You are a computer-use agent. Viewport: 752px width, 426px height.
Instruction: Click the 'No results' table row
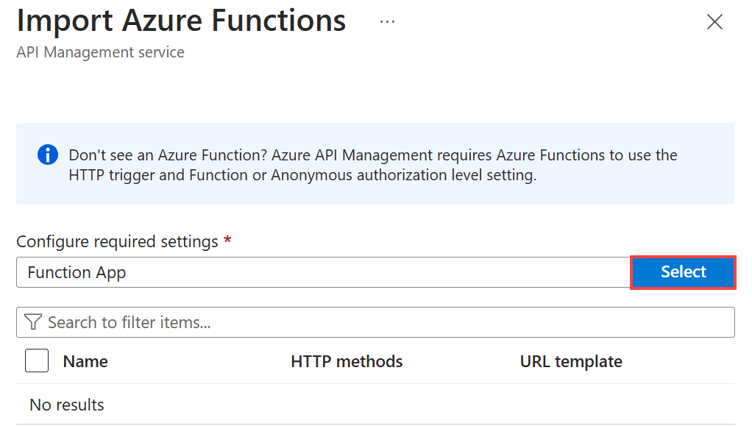pyautogui.click(x=67, y=405)
